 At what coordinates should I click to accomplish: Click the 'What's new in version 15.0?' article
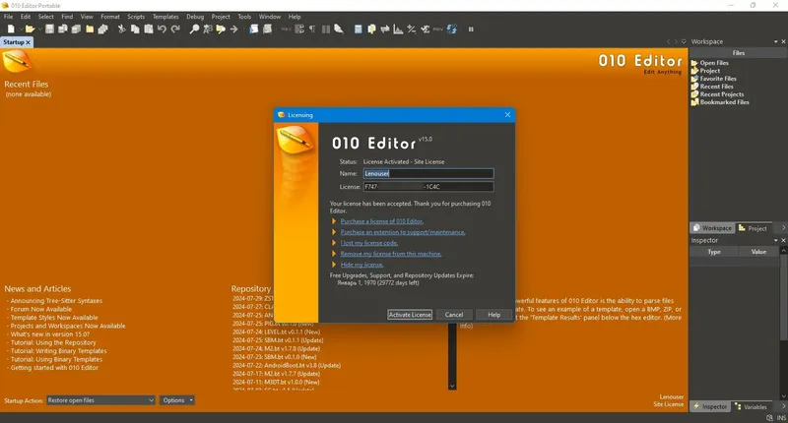(x=50, y=334)
